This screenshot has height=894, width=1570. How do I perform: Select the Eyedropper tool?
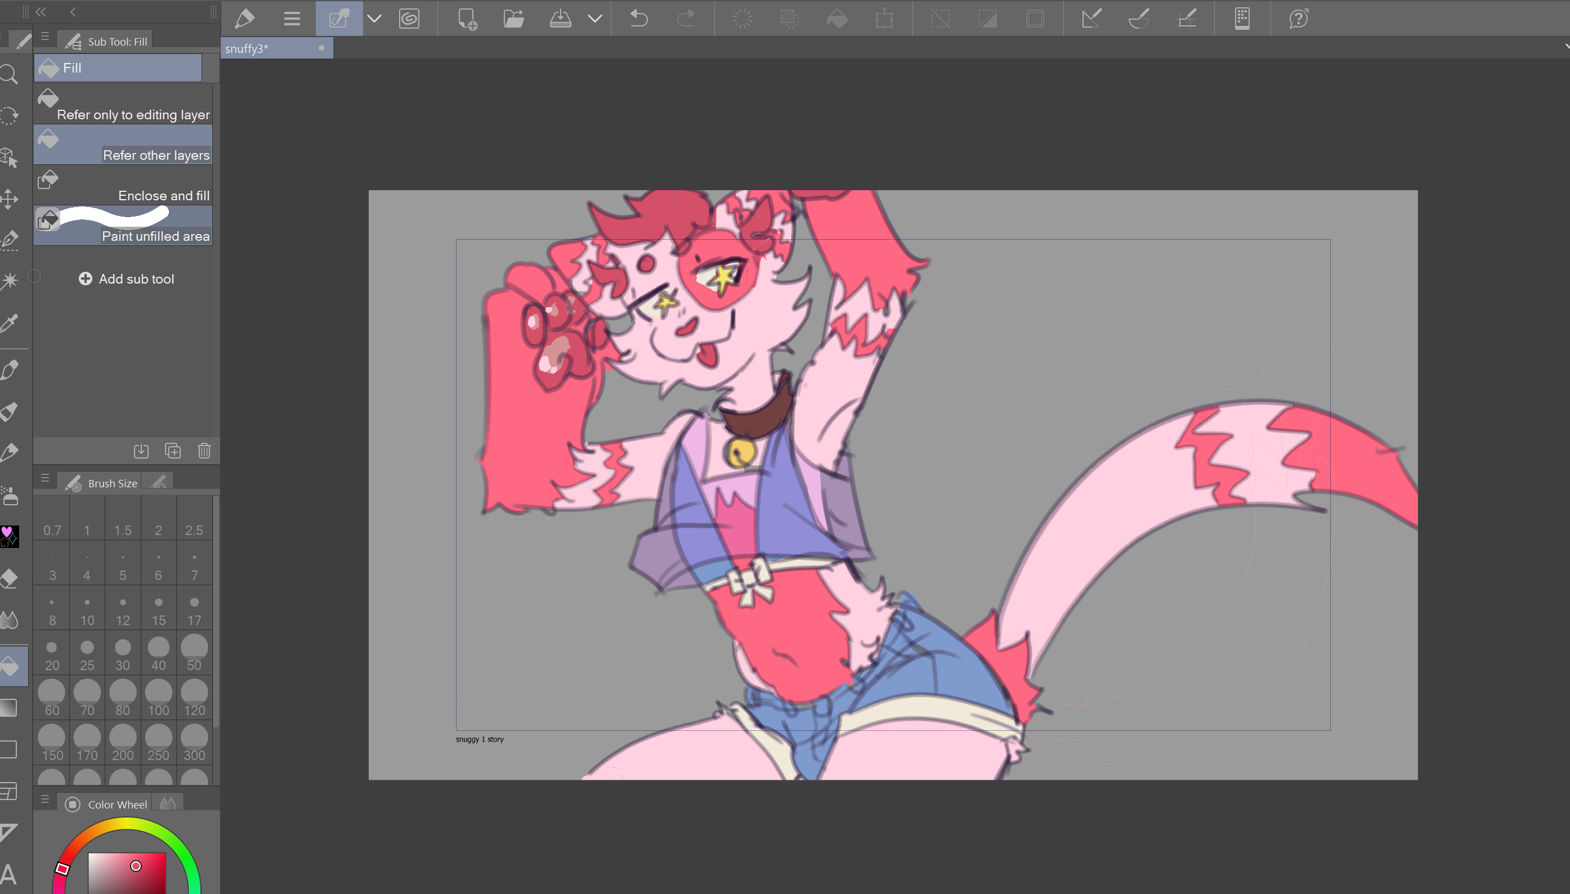click(x=9, y=322)
